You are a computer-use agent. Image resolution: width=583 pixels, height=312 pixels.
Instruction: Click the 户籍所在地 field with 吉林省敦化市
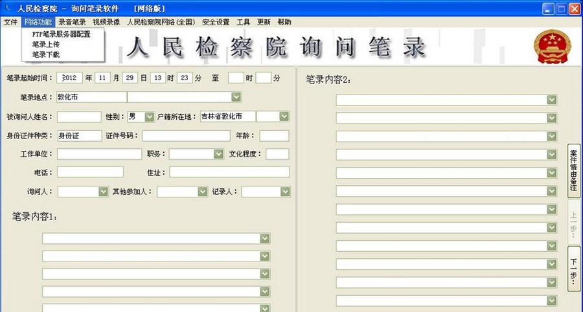pyautogui.click(x=228, y=117)
